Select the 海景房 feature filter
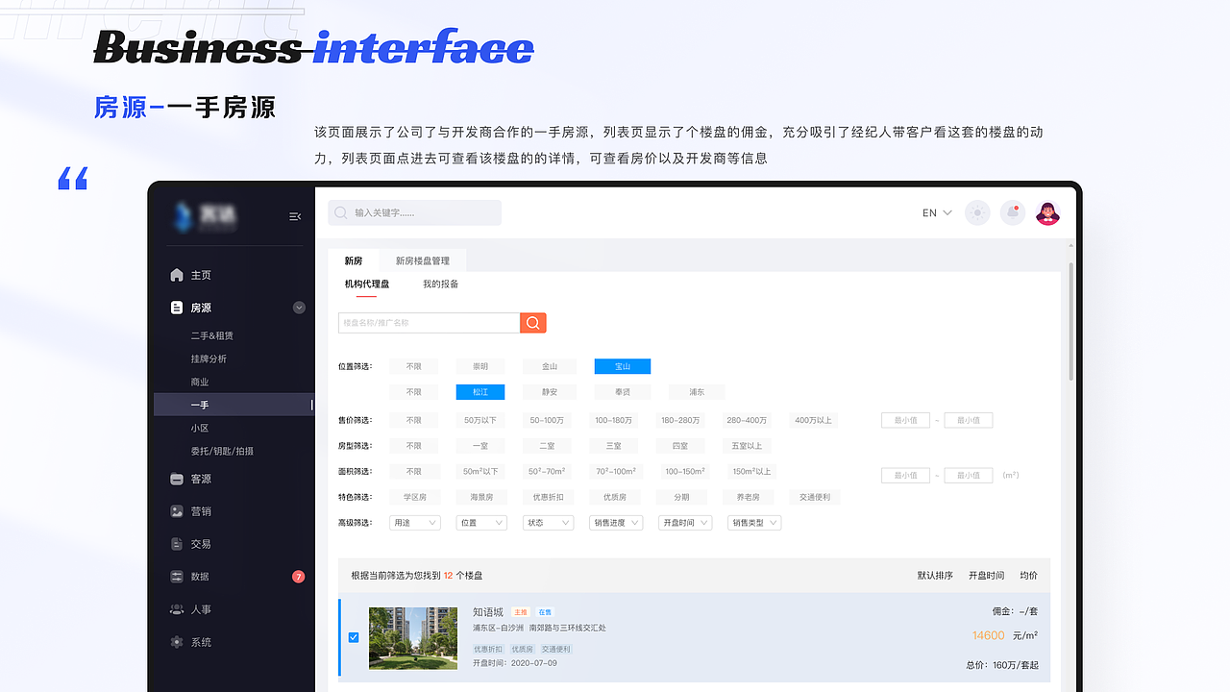1230x692 pixels. (481, 497)
